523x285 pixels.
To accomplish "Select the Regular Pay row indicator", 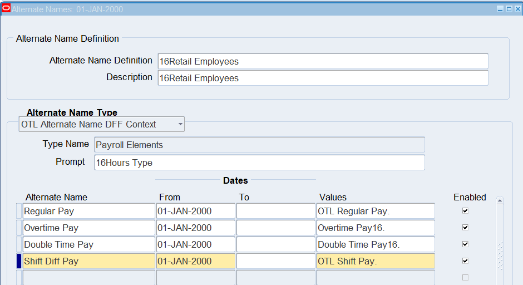I will click(18, 211).
